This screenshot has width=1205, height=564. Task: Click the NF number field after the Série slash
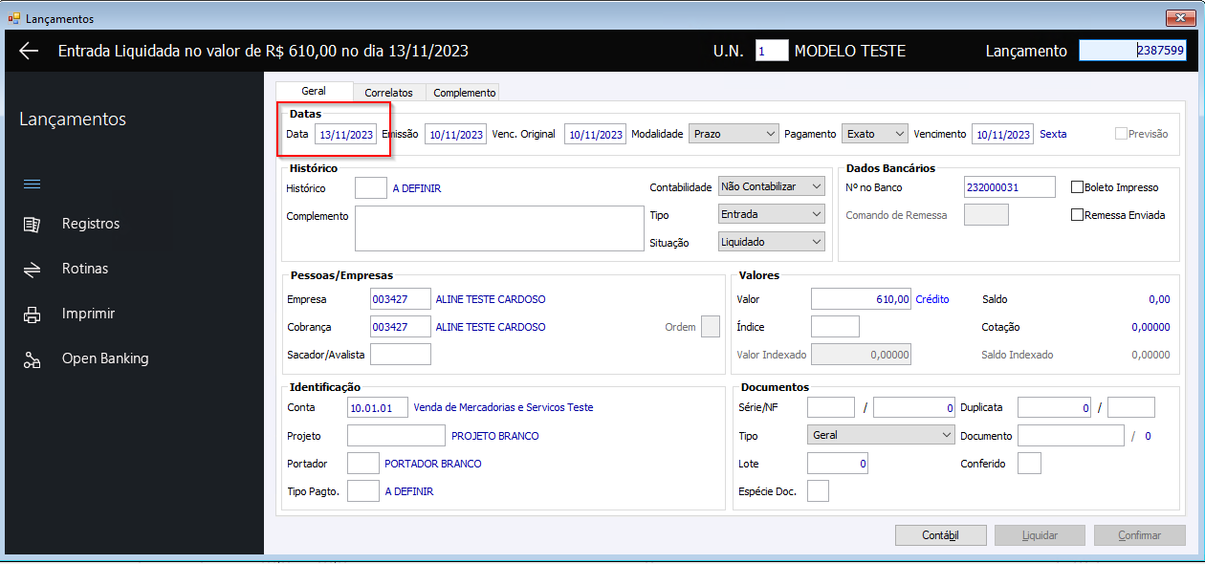point(914,407)
